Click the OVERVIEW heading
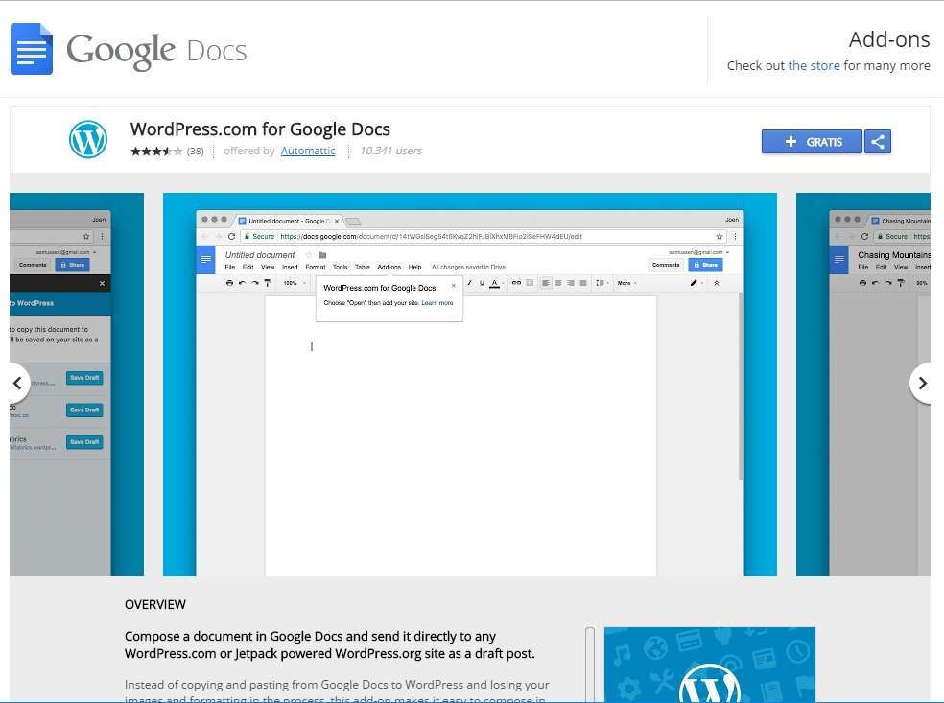This screenshot has height=703, width=944. click(x=155, y=605)
